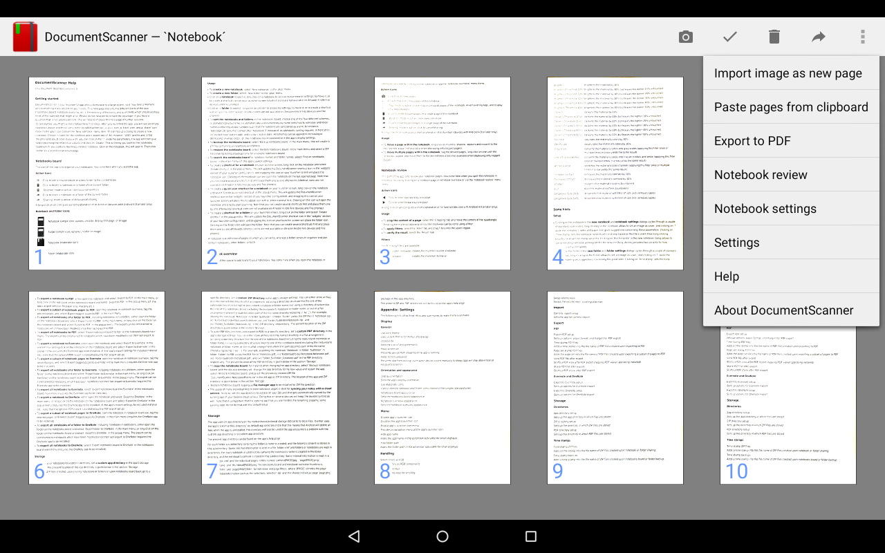The image size is (885, 553).
Task: Open the recent apps square button
Action: coord(530,536)
